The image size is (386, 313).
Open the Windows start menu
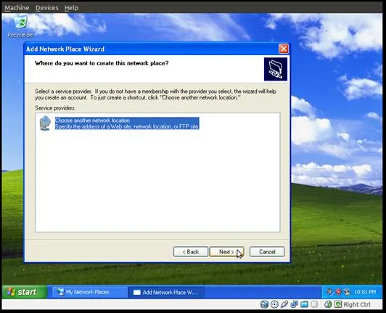(x=24, y=292)
